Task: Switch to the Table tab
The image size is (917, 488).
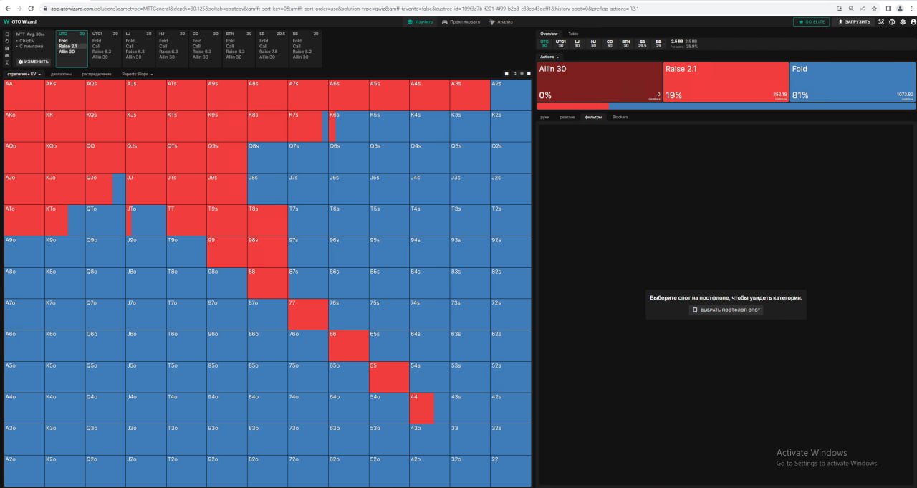Action: tap(573, 34)
